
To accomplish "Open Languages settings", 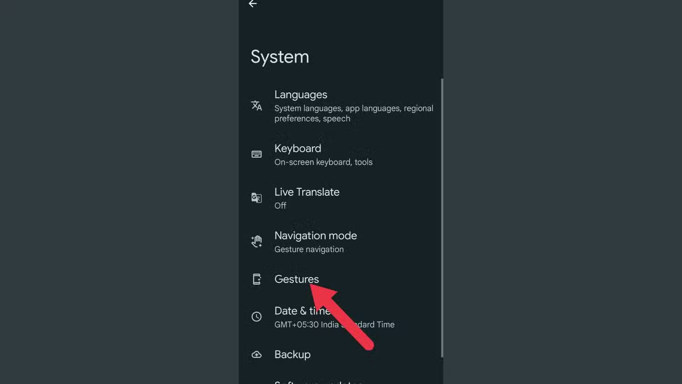I will pyautogui.click(x=341, y=106).
